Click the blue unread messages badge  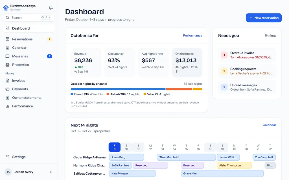click(x=224, y=87)
